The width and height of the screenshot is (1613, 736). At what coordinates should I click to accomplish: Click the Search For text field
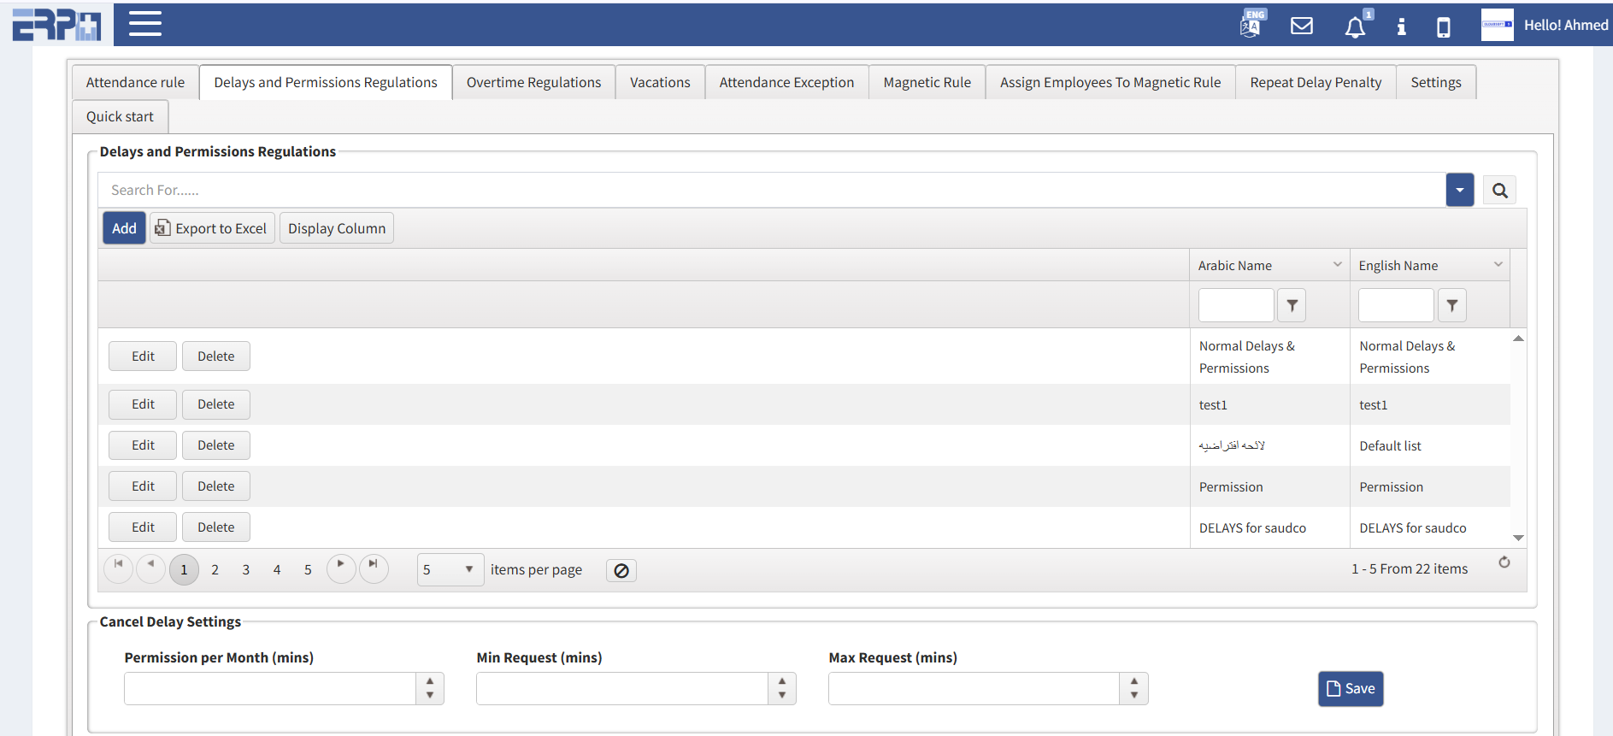tap(769, 191)
